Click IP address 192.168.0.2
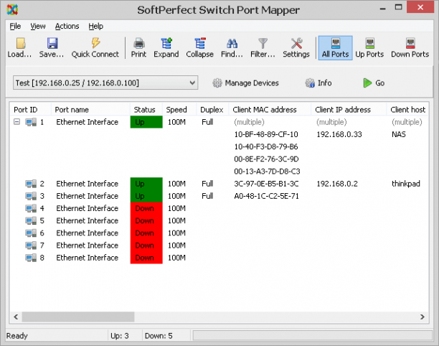This screenshot has width=439, height=346. click(337, 184)
